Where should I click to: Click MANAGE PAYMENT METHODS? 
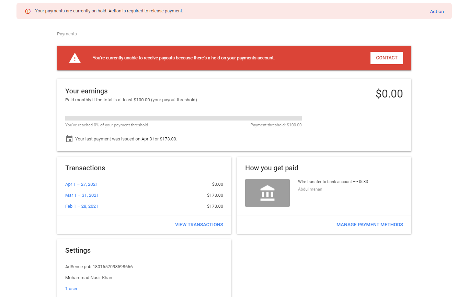coord(369,225)
